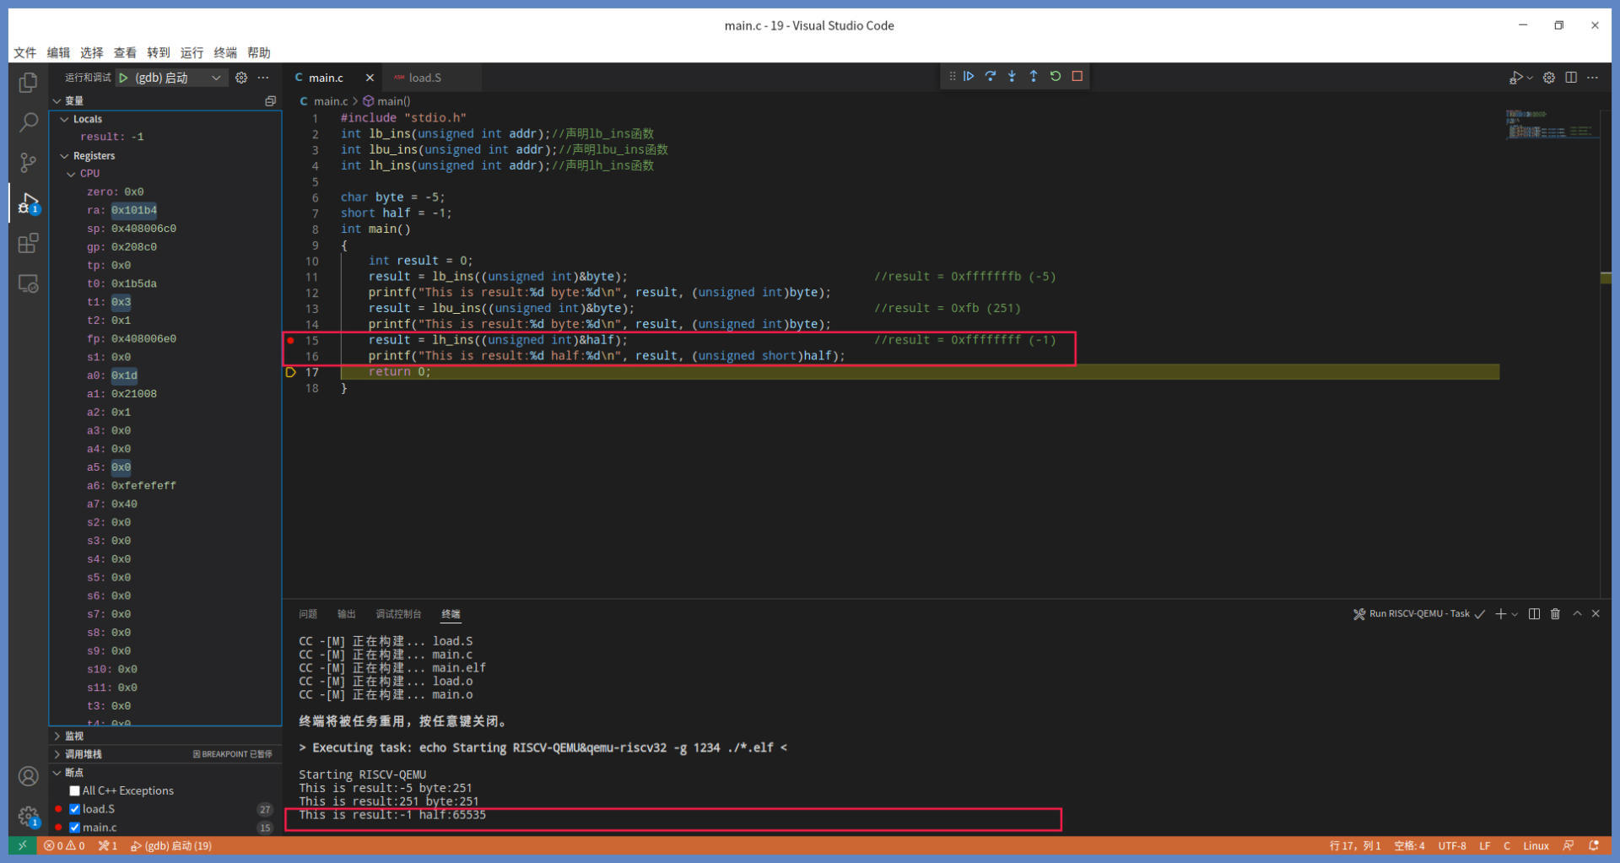Click the UTF-8 encoding in status bar

pyautogui.click(x=1451, y=846)
